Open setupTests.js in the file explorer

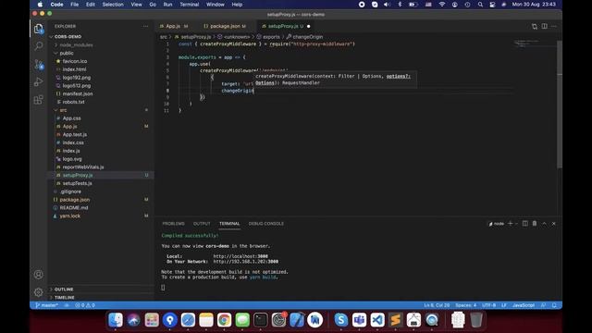[101, 183]
